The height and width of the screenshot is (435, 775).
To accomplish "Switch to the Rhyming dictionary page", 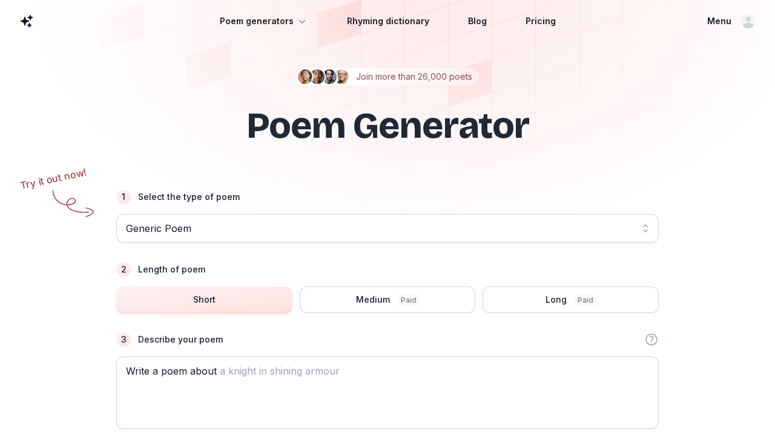I will pyautogui.click(x=388, y=21).
